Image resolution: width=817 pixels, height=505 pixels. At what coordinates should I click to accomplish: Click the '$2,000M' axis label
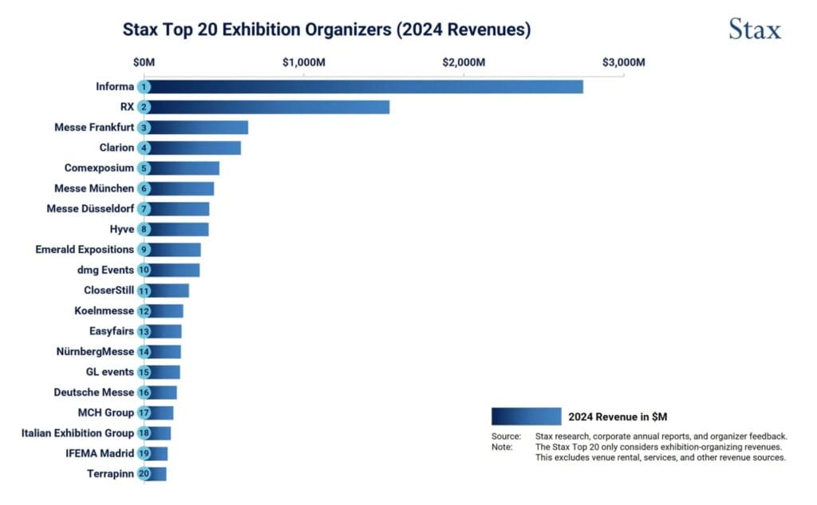point(464,62)
